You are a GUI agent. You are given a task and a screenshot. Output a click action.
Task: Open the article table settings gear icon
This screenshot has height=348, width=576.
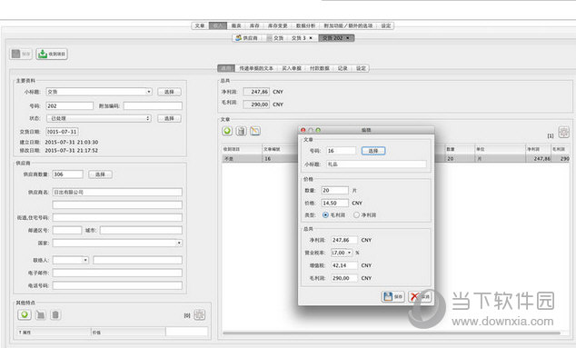coord(564,132)
